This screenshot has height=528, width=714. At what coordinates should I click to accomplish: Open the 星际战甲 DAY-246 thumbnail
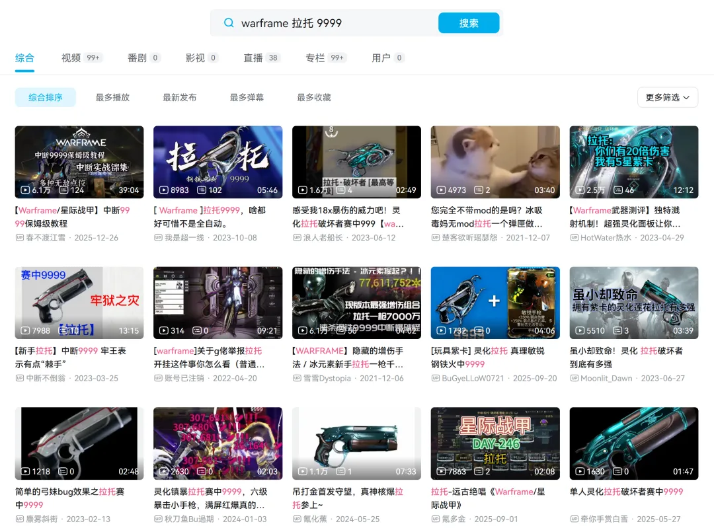click(x=495, y=443)
